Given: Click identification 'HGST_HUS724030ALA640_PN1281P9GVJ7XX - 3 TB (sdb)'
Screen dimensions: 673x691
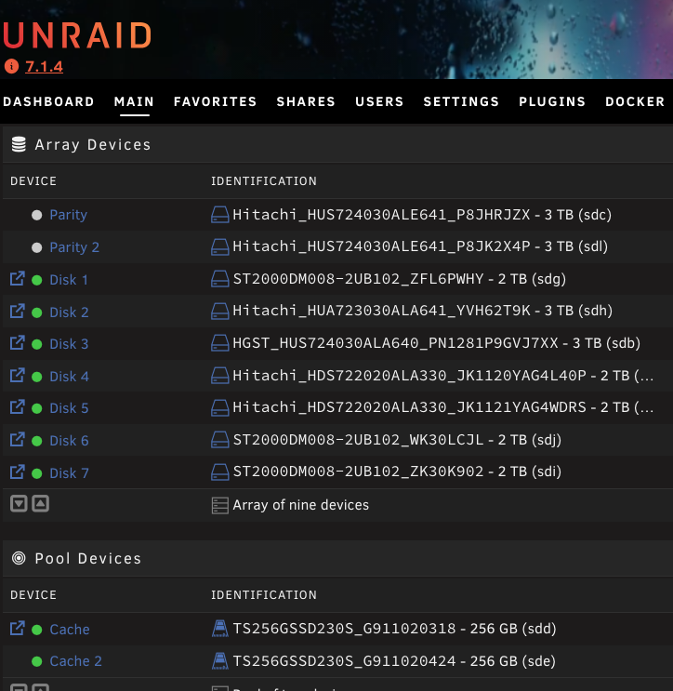Looking at the screenshot, I should pyautogui.click(x=437, y=343).
